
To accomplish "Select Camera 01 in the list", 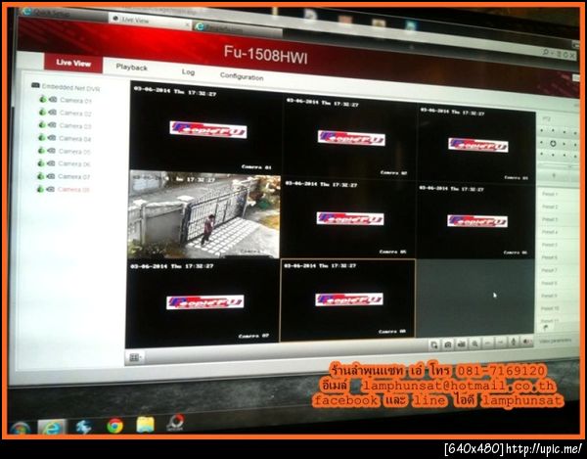I will tap(75, 101).
